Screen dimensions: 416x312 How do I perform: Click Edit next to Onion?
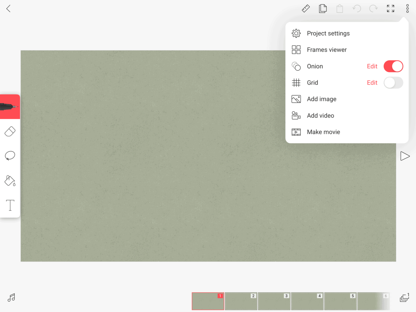[372, 66]
